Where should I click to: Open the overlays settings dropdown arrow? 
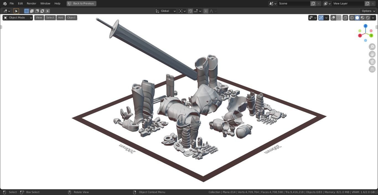pos(338,18)
